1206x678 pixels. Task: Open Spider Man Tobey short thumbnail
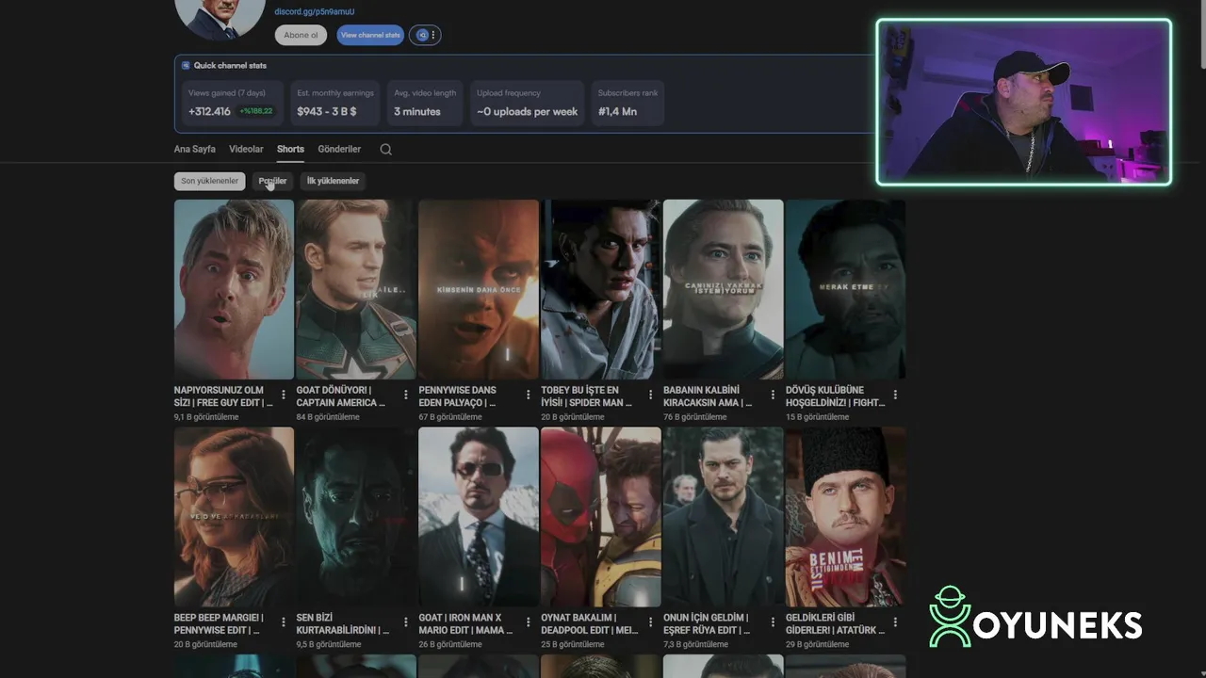(600, 289)
